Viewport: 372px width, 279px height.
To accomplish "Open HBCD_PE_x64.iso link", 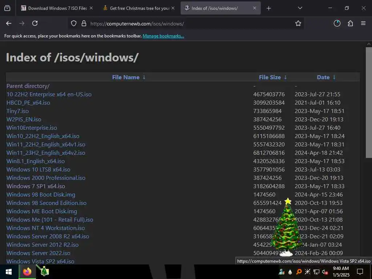I will [28, 103].
